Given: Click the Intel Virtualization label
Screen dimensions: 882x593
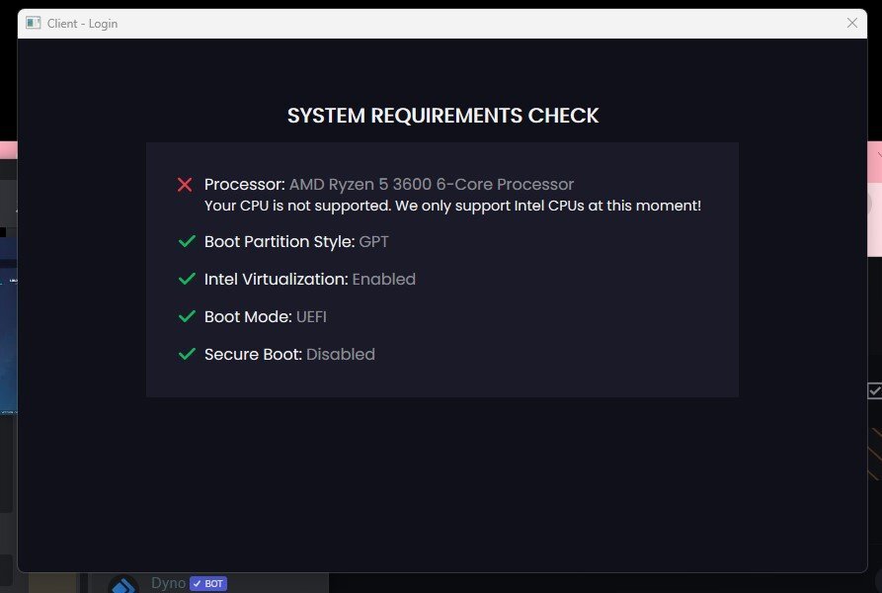Looking at the screenshot, I should (276, 280).
